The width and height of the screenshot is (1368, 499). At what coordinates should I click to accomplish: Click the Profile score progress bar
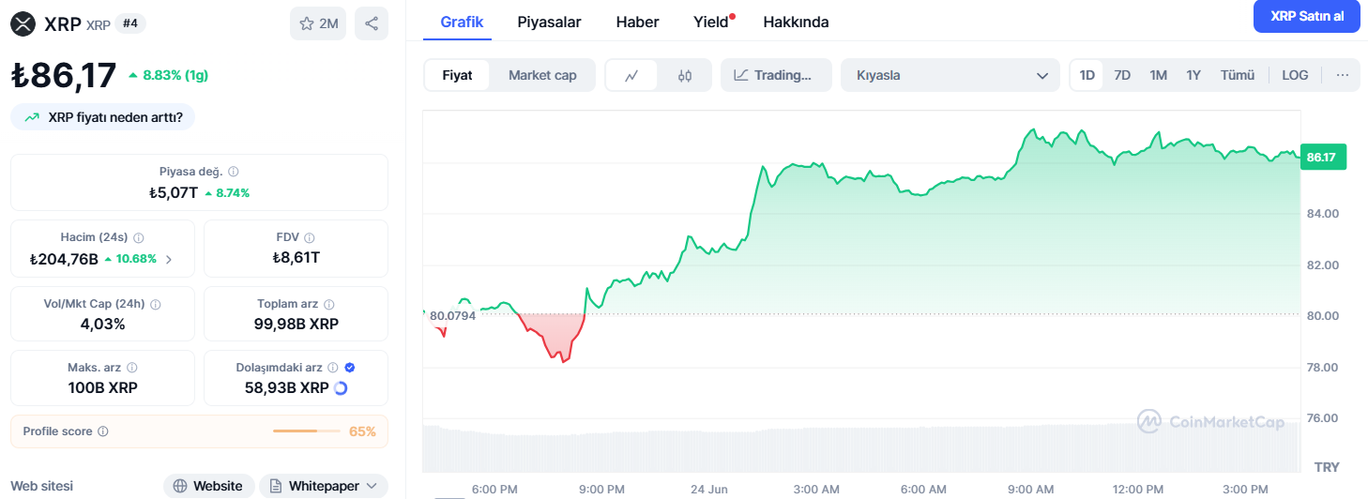coord(307,431)
